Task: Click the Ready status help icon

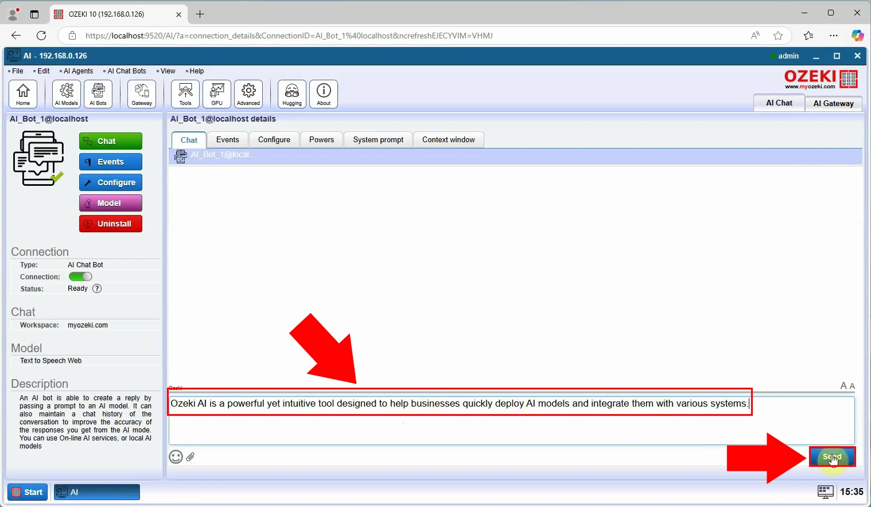Action: [97, 288]
